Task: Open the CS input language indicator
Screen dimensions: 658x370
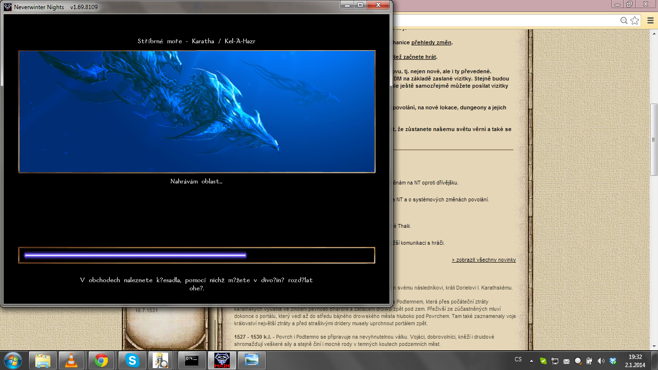Action: pos(518,359)
